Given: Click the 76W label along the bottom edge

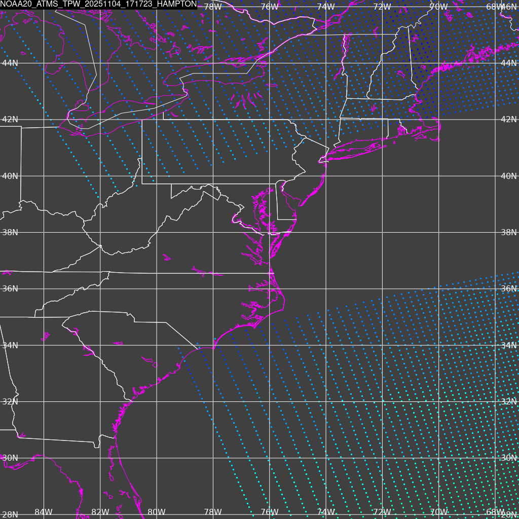Looking at the screenshot, I should [x=269, y=512].
